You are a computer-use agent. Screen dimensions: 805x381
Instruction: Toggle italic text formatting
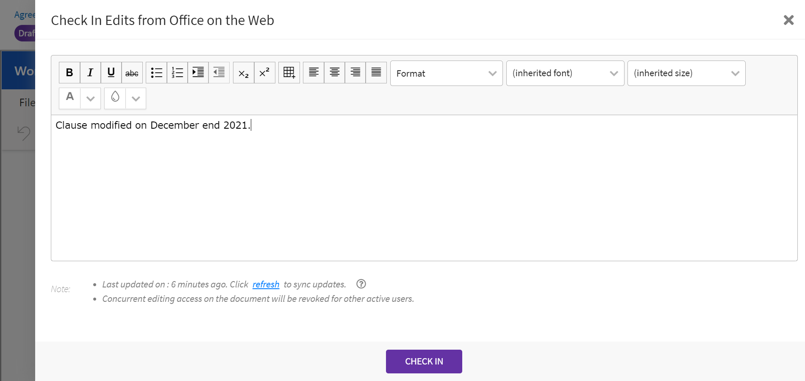point(90,73)
